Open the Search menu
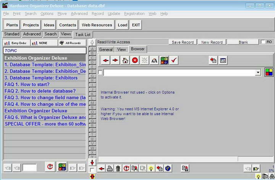Viewport: 275px width, 180px height. [31, 14]
